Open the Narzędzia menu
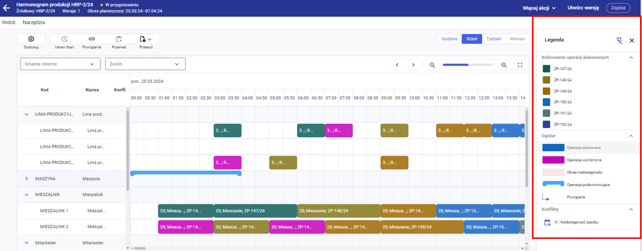 (x=34, y=22)
